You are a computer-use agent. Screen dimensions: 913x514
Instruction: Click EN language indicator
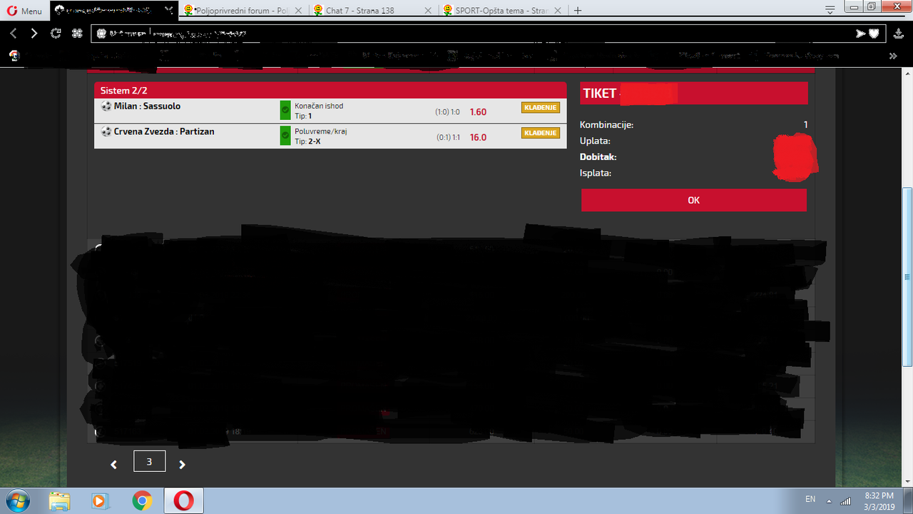810,499
